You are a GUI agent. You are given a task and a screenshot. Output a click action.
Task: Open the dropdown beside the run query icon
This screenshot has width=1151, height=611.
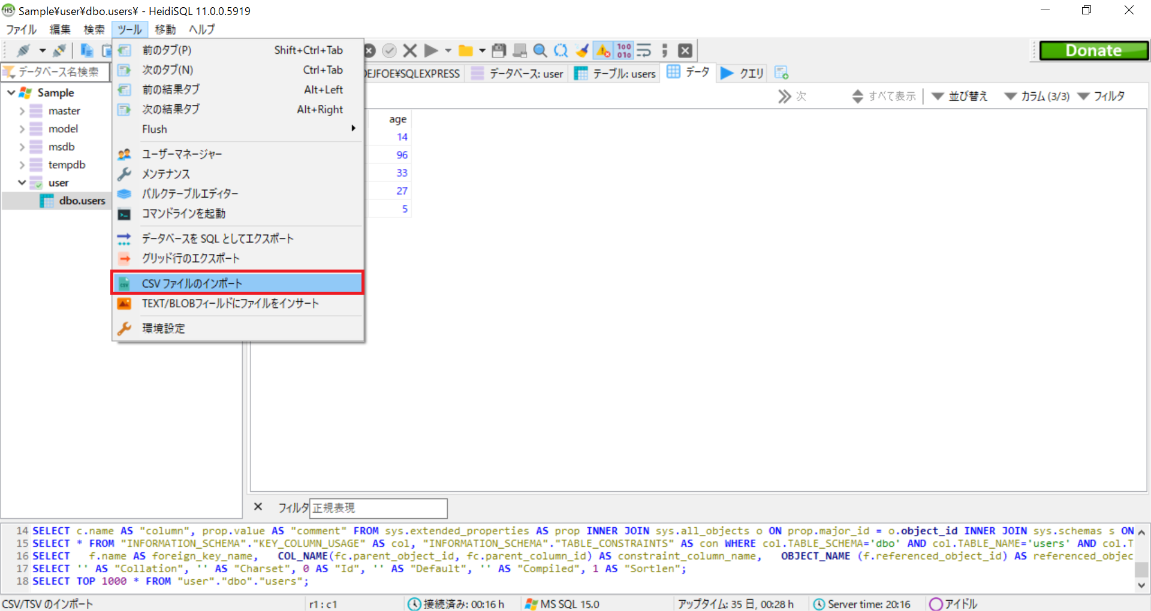(448, 50)
